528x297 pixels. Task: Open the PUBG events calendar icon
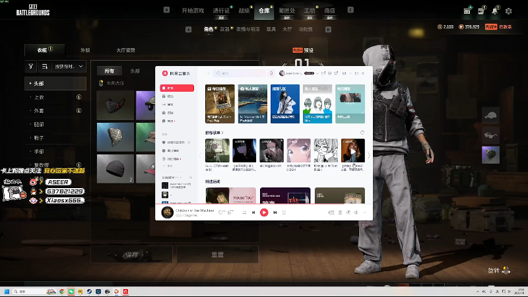click(467, 11)
